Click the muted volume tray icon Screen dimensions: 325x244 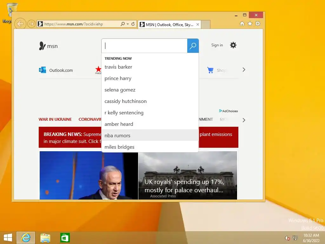coord(287,238)
